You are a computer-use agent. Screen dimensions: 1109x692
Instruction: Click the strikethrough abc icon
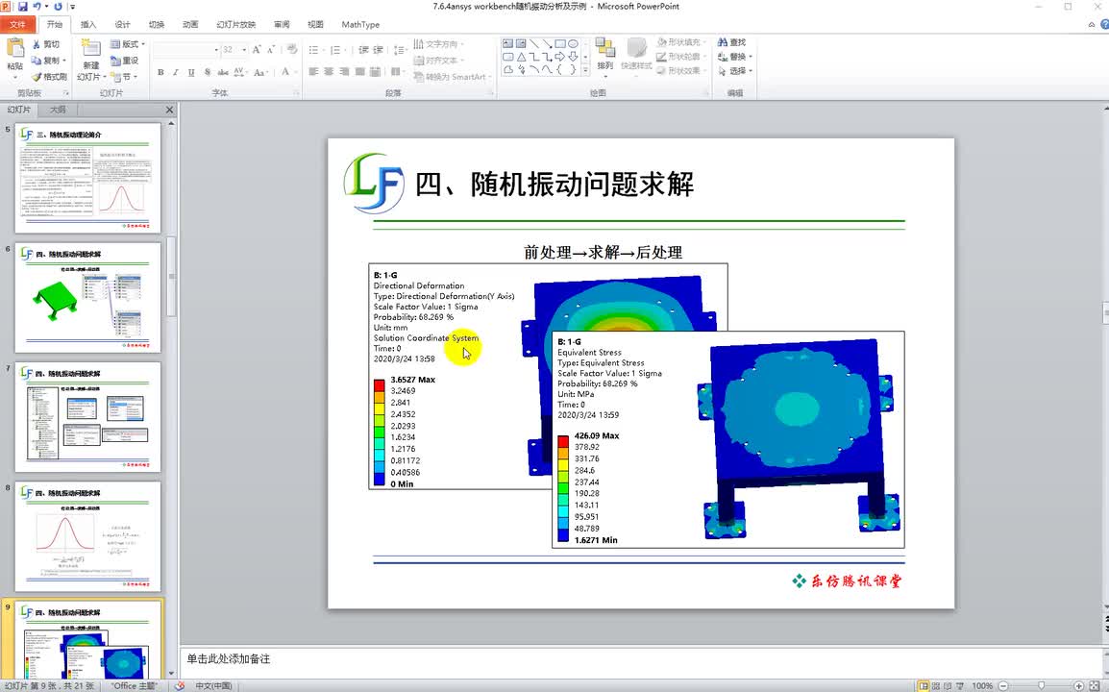coord(223,72)
